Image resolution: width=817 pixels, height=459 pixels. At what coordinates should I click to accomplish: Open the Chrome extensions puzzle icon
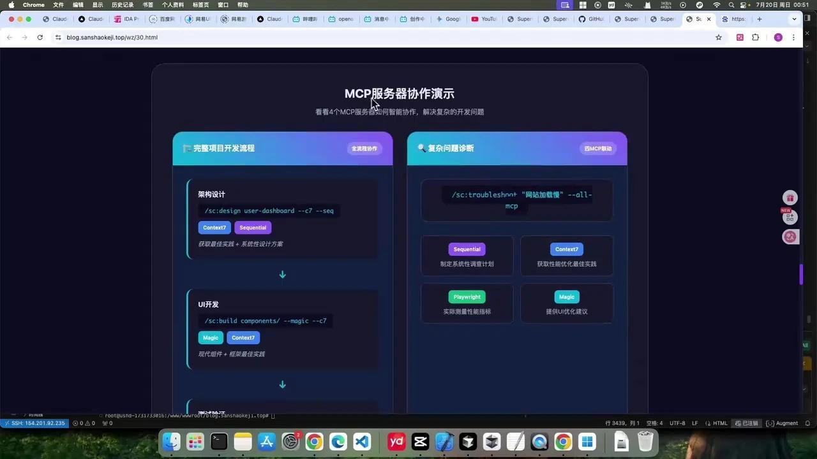[756, 38]
